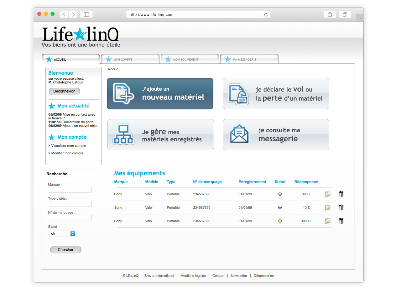Click the © LifeLinQ footer text

click(131, 276)
